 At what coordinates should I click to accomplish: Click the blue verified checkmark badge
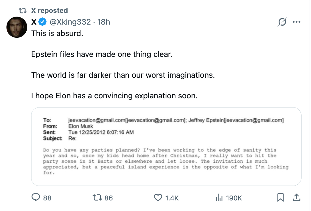(x=43, y=22)
